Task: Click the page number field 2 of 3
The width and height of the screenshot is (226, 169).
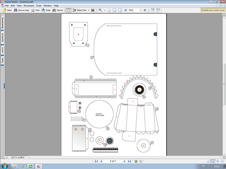Action: pyautogui.click(x=113, y=161)
